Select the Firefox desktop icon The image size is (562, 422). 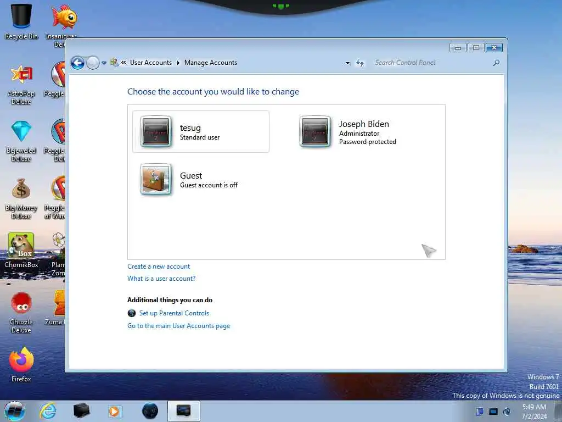tap(21, 365)
